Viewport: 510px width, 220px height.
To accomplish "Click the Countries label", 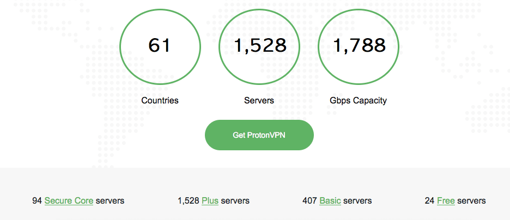I will click(160, 100).
